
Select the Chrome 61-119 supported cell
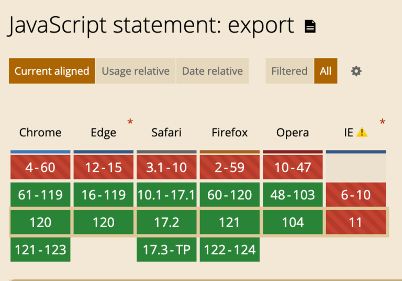coord(40,195)
